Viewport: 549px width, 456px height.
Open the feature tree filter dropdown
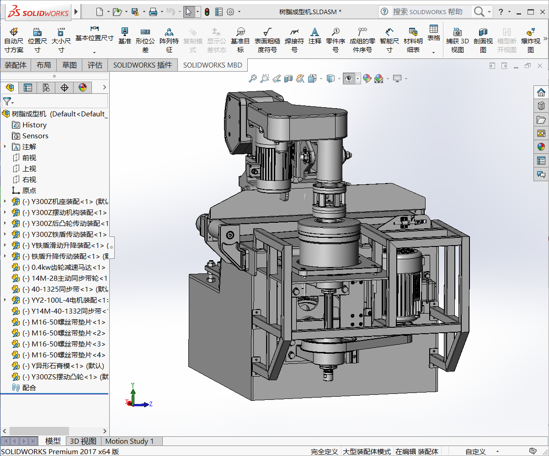8,101
